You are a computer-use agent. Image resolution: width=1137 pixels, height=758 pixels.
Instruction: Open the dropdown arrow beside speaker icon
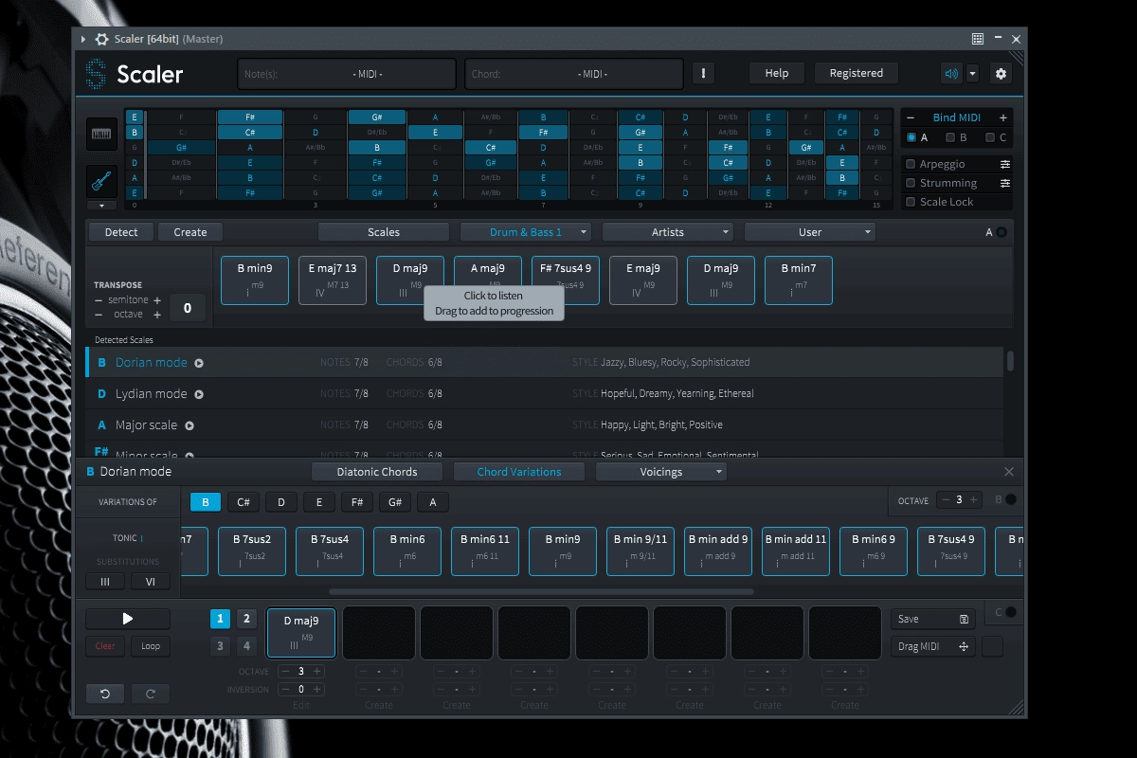[x=972, y=73]
